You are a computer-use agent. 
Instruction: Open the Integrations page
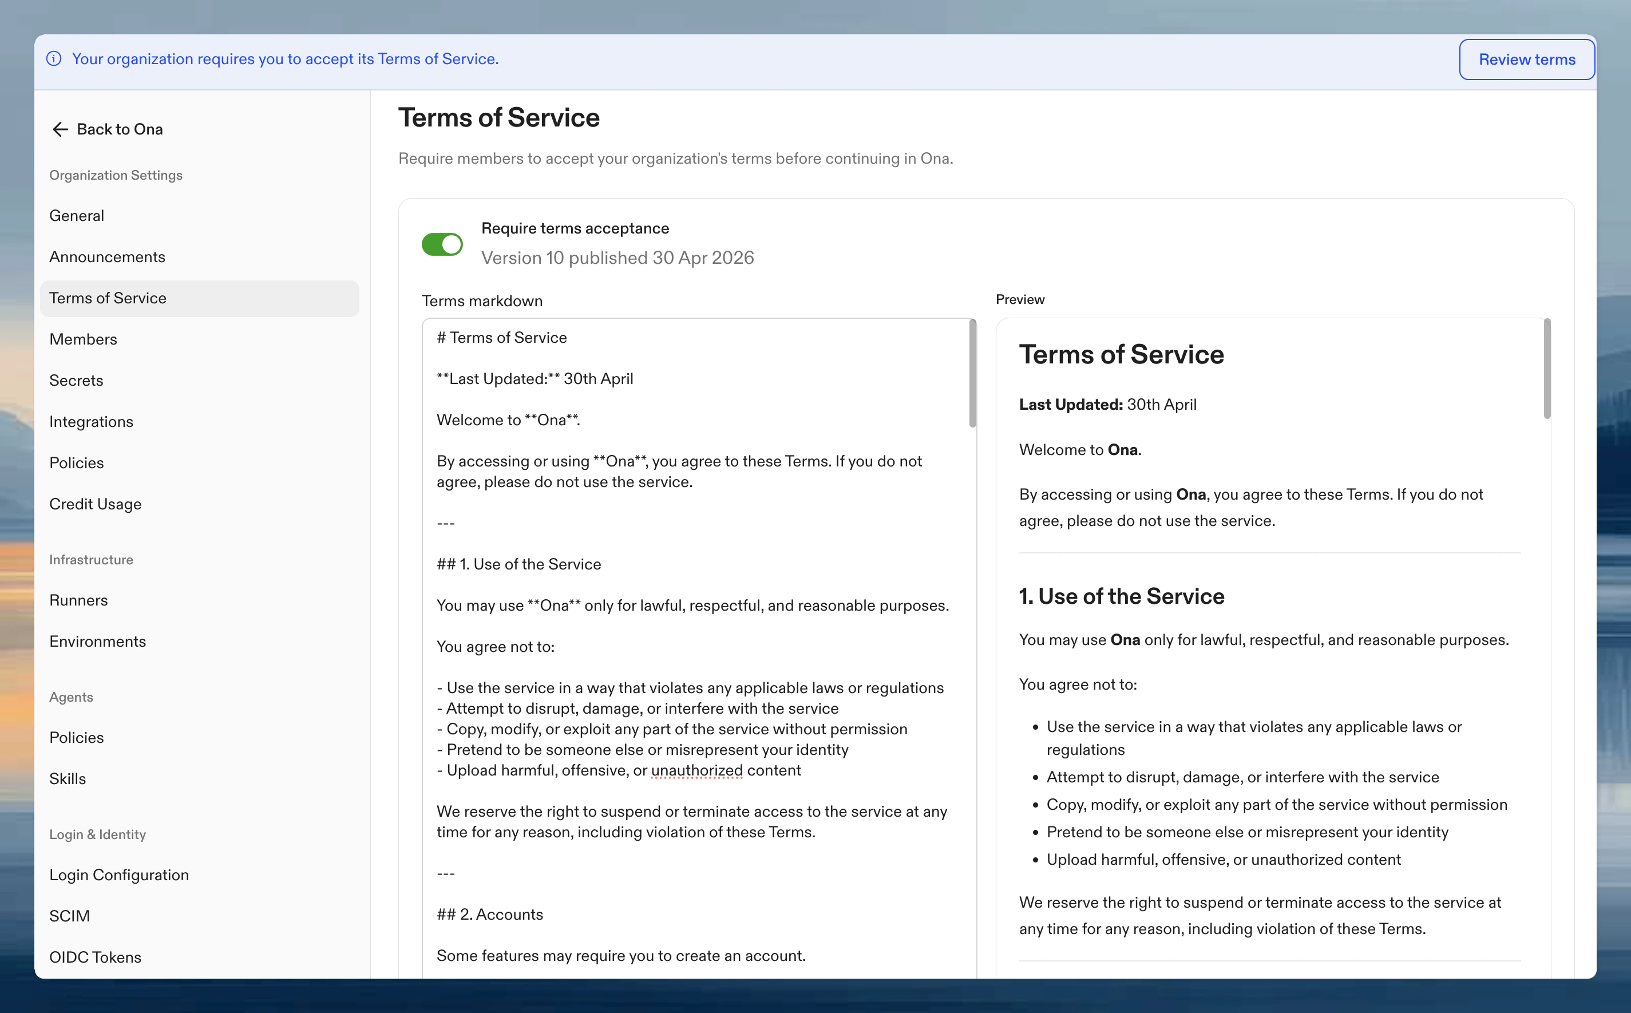91,421
